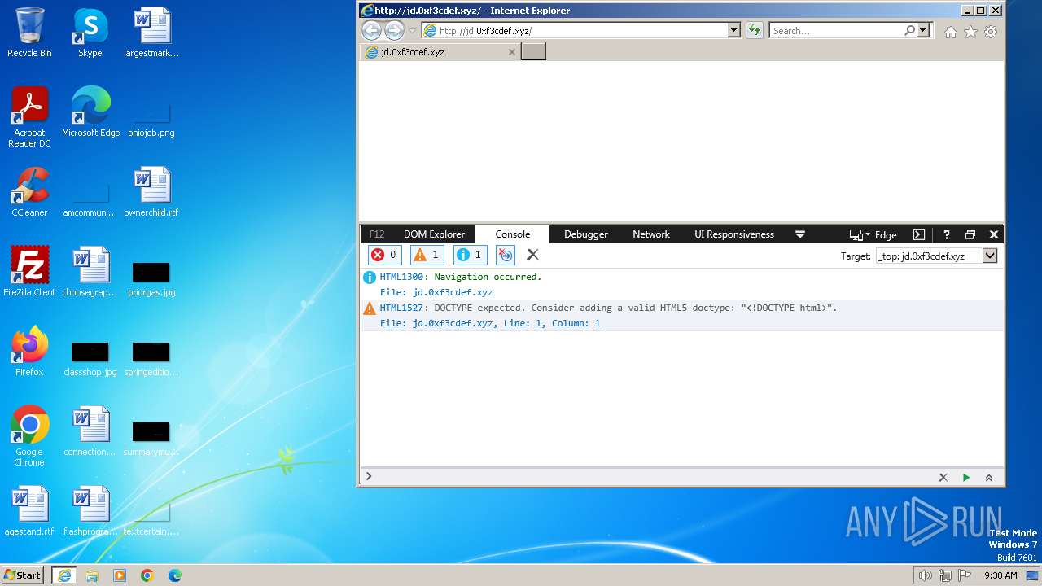The image size is (1042, 586).
Task: Open file link with Line 1, Column 1
Action: (506, 323)
